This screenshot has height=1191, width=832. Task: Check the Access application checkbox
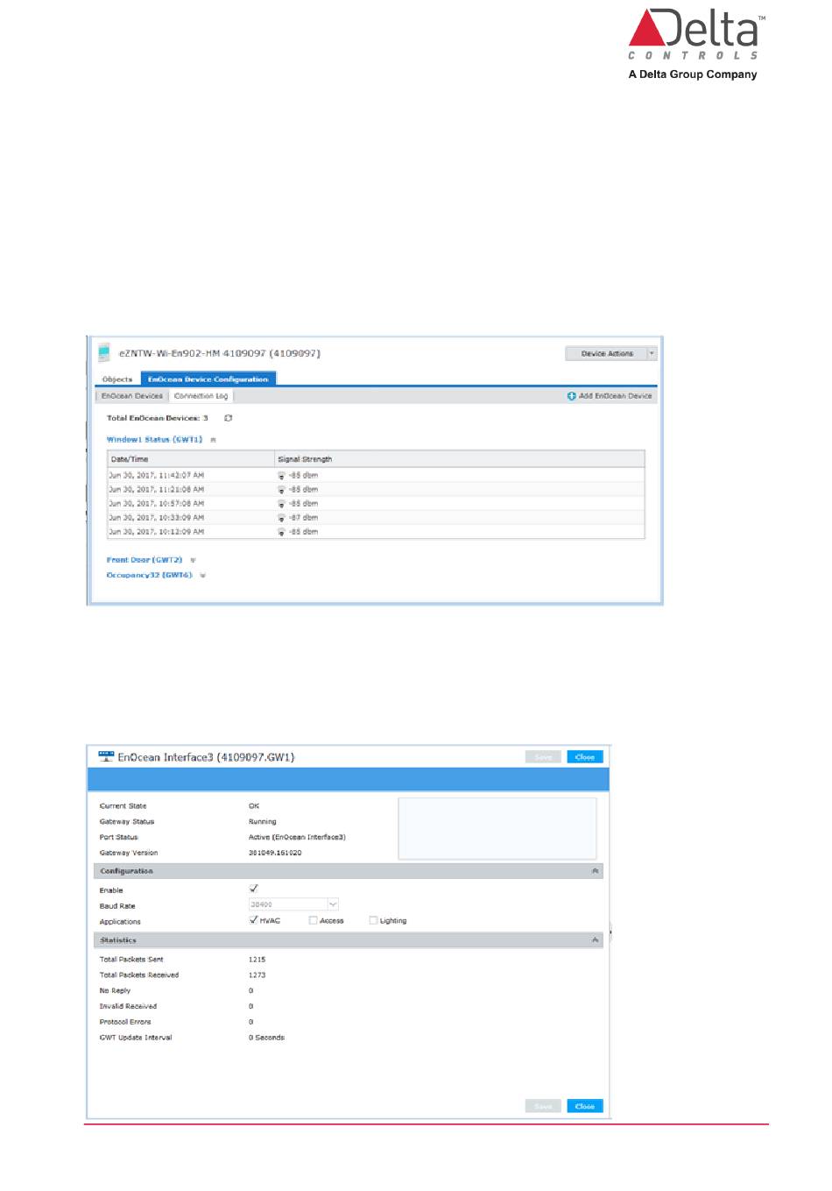[x=313, y=920]
